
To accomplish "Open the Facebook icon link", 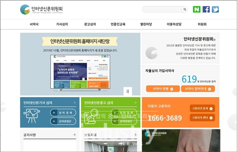I will pyautogui.click(x=206, y=9).
